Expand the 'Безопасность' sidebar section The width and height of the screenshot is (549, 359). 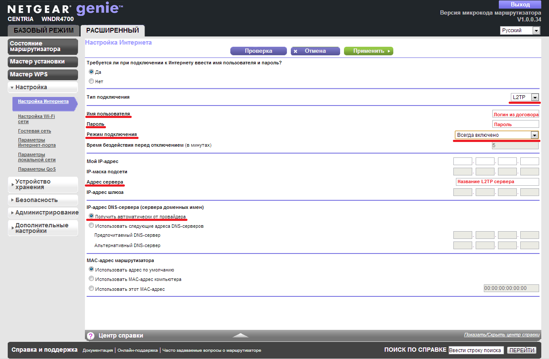43,200
